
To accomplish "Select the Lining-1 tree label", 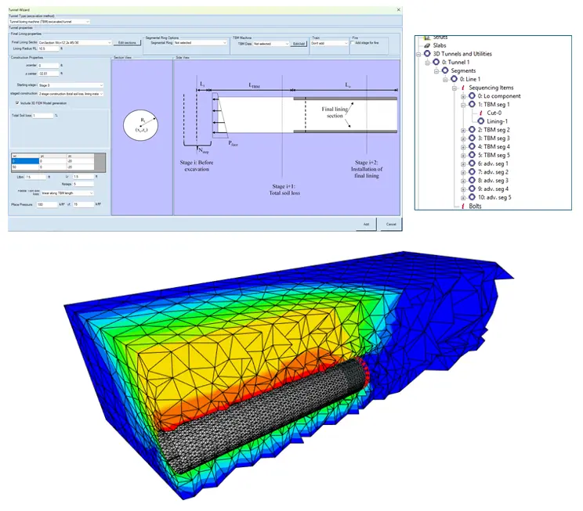I will click(x=497, y=121).
